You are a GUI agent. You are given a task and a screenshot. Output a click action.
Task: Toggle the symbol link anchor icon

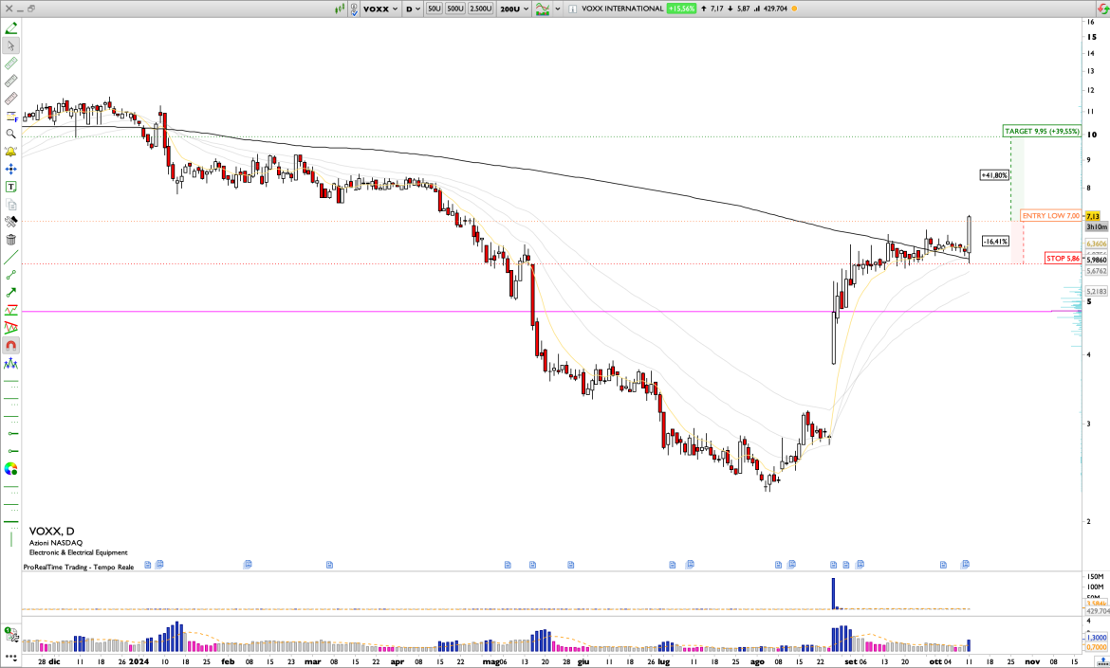(x=353, y=9)
